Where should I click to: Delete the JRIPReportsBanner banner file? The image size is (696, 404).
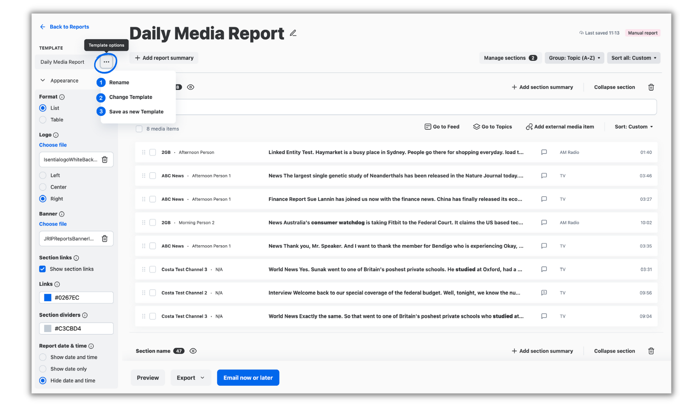coord(105,239)
